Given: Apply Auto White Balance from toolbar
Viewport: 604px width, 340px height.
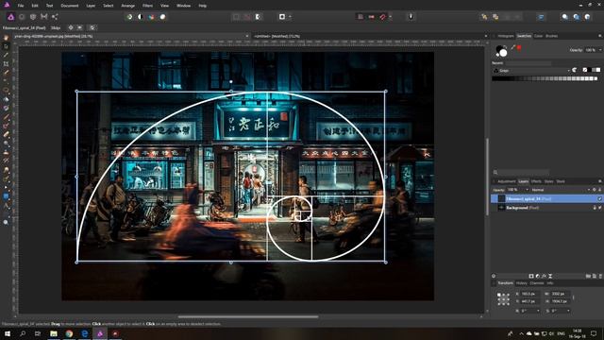Looking at the screenshot, I should click(162, 17).
